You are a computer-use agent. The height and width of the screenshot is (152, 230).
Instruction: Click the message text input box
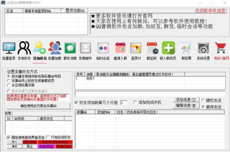[150, 94]
